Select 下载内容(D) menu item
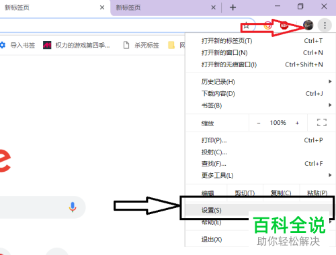 [261, 93]
